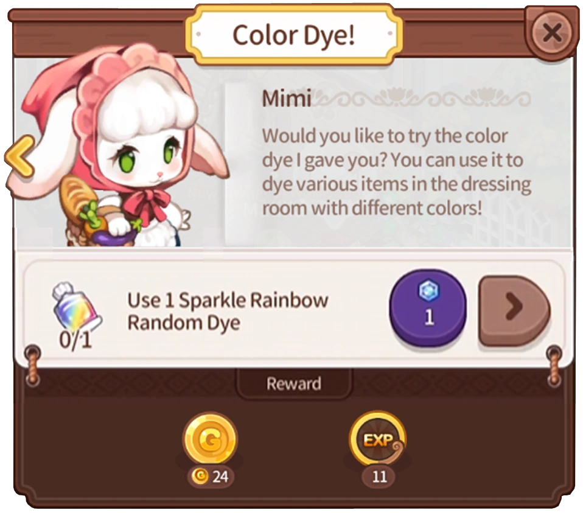Go to previous quest with yellow arrow
The image size is (583, 513).
pyautogui.click(x=19, y=156)
